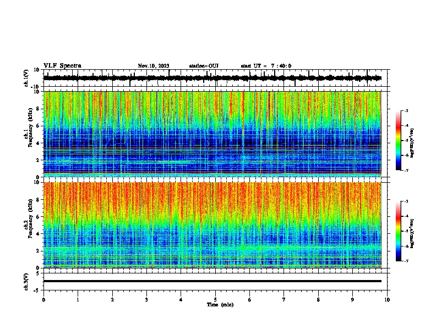Click the "-7" tick on ch.1 colorbar
Image resolution: width=436 pixels, height=336 pixels.
[x=406, y=170]
